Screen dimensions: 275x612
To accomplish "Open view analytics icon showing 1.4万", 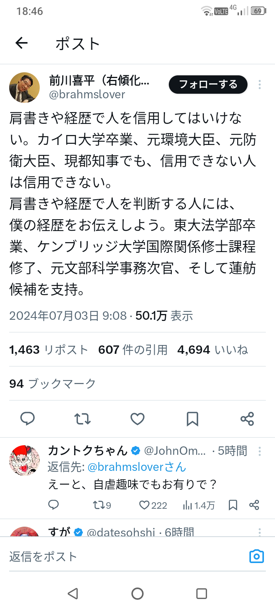I will click(x=199, y=505).
